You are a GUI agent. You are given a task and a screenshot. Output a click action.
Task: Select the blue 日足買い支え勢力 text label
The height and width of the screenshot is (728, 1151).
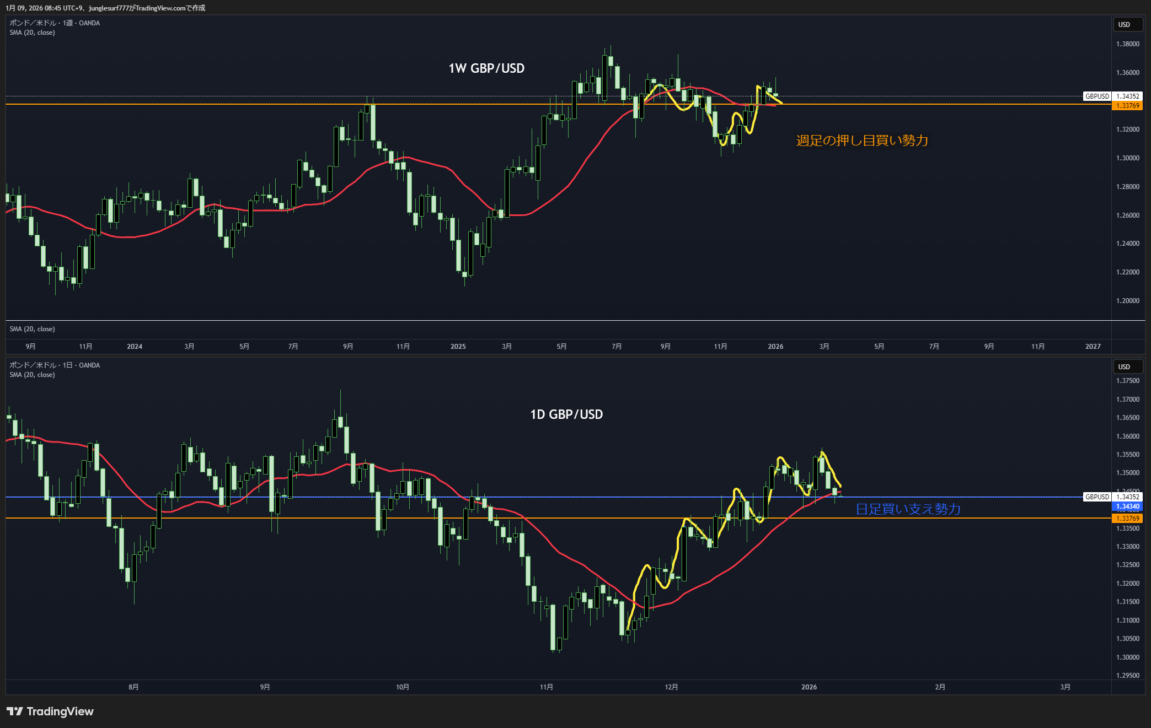pos(908,509)
